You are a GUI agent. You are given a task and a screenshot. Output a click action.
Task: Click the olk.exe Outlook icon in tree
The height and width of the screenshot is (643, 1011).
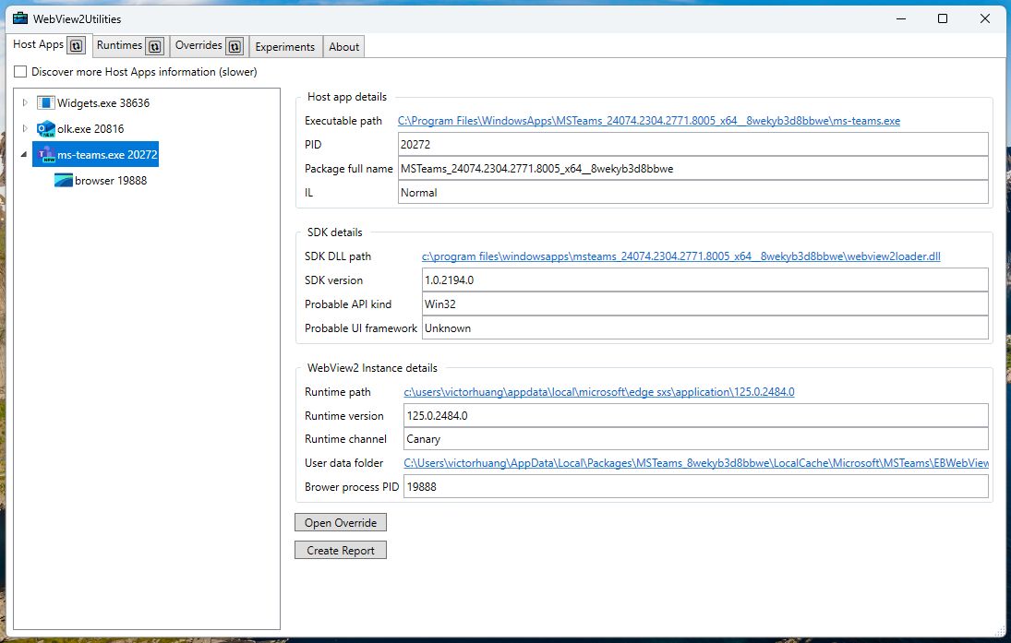tap(46, 128)
